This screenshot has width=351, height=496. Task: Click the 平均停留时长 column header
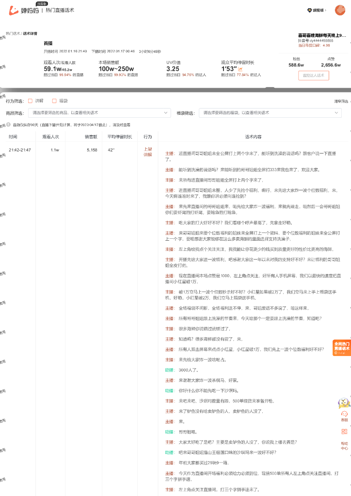(x=120, y=137)
